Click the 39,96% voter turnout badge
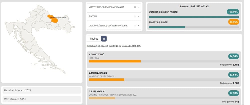 [233, 22]
